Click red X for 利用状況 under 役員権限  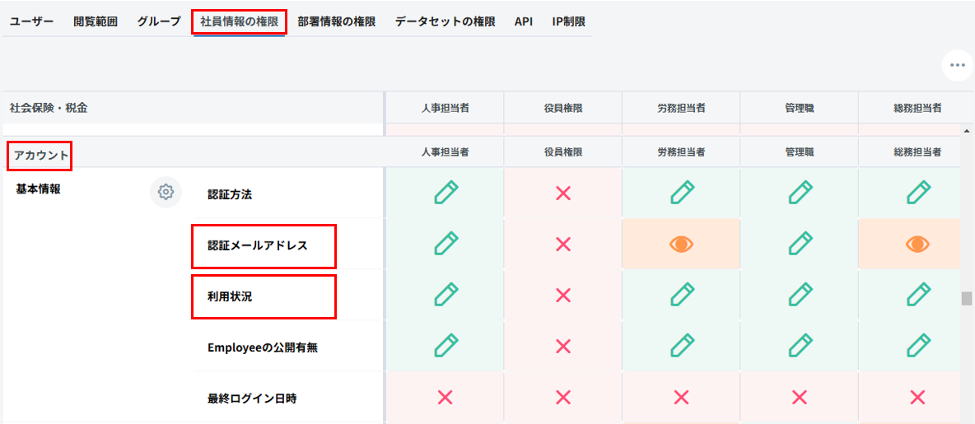pyautogui.click(x=563, y=295)
